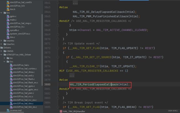Toggle fold end marker at line 3869
The height and width of the screenshot is (113, 180).
click(x=58, y=35)
